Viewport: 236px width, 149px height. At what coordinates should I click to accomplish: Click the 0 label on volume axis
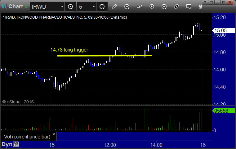point(215,130)
